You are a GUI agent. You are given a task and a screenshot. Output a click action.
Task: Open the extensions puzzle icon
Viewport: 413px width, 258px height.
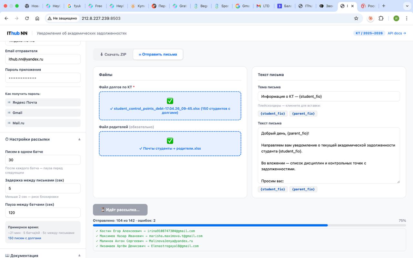click(x=381, y=18)
